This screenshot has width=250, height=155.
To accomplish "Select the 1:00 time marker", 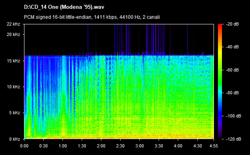I will (x=62, y=146).
